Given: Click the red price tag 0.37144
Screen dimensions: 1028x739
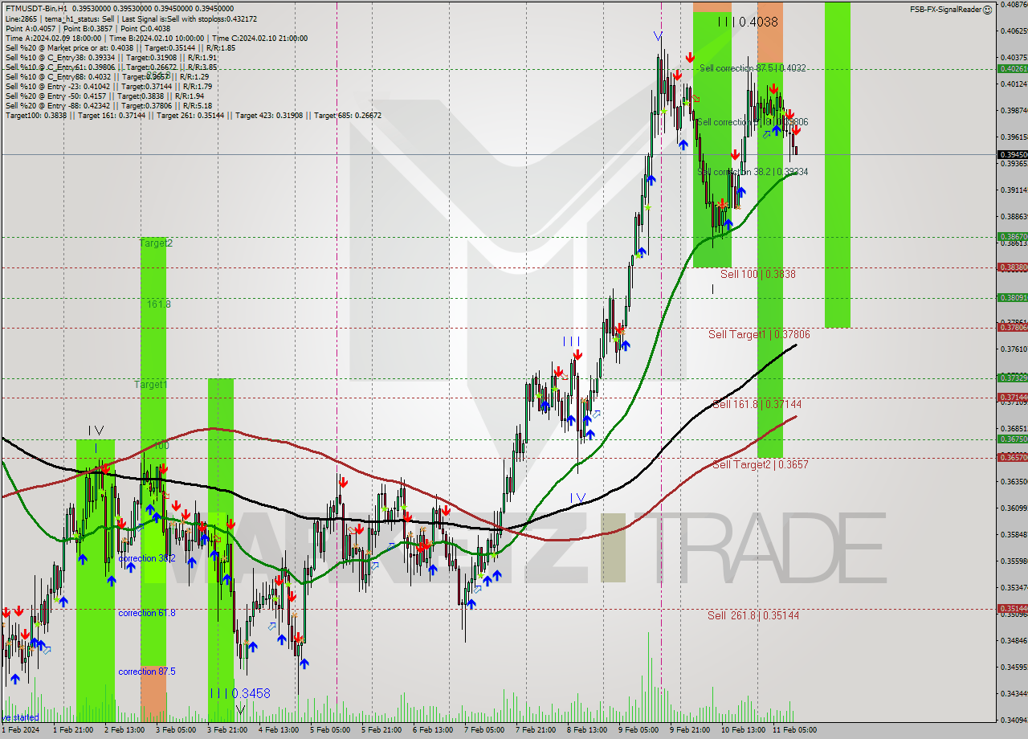Looking at the screenshot, I should tap(1012, 398).
